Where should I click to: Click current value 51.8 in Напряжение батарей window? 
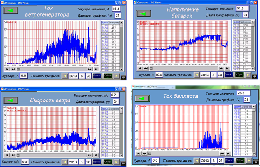point(242,8)
